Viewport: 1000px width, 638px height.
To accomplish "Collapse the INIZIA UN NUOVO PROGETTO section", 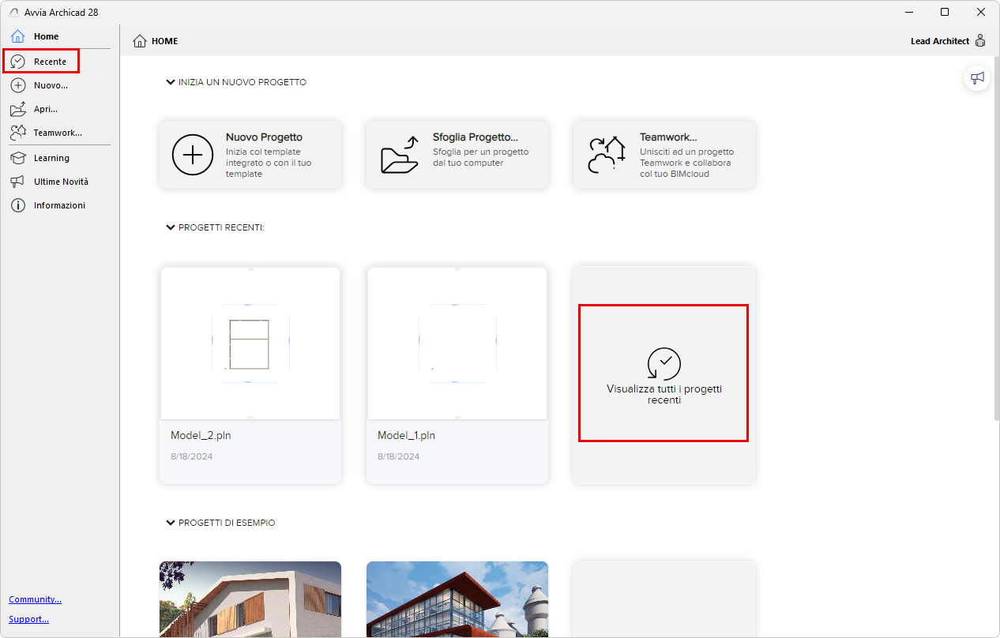I will coord(170,82).
